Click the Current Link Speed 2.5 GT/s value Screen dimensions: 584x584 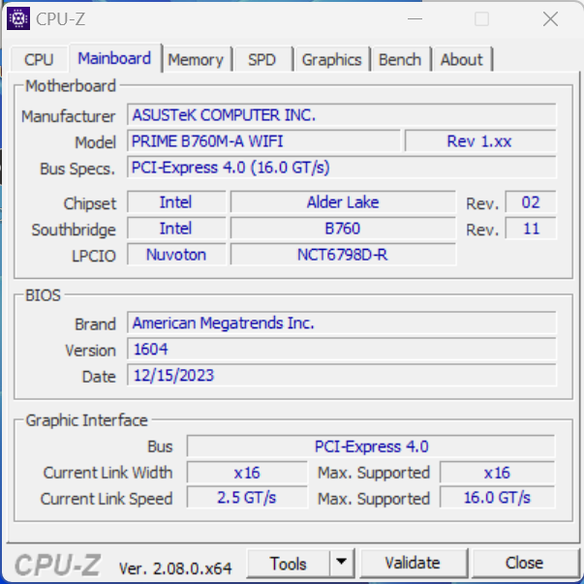pyautogui.click(x=247, y=498)
